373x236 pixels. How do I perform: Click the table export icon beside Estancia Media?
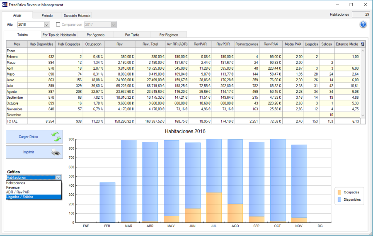coord(362,44)
